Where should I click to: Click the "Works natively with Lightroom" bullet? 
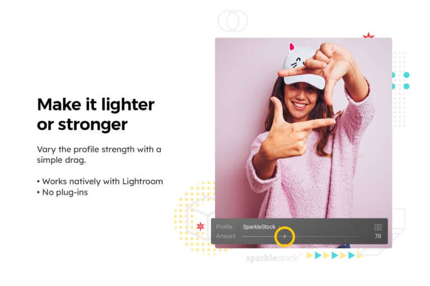(x=100, y=182)
